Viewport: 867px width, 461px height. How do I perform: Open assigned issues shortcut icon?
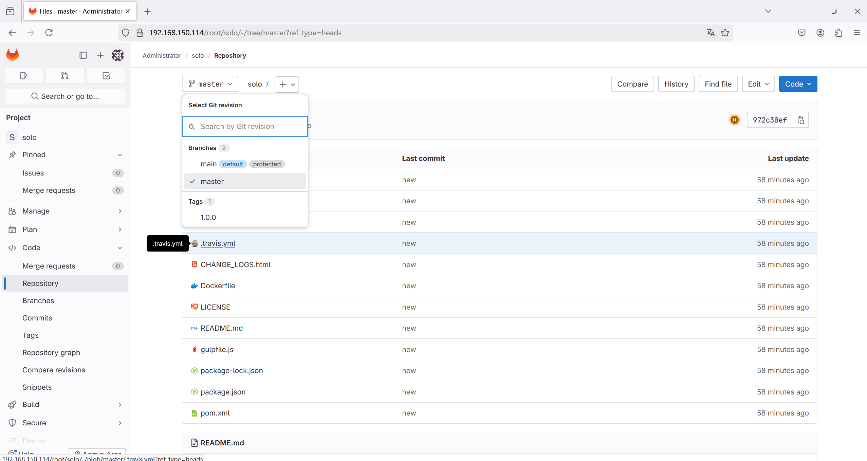pyautogui.click(x=23, y=76)
